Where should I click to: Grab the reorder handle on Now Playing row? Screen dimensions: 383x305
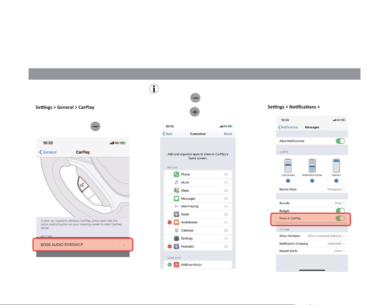(226, 206)
